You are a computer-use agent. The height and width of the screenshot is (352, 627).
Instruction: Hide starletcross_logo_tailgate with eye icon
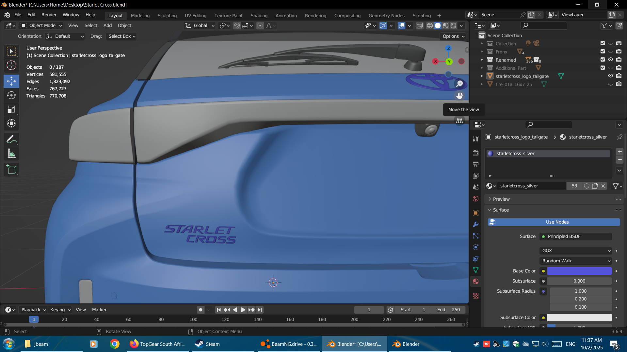[x=610, y=76]
